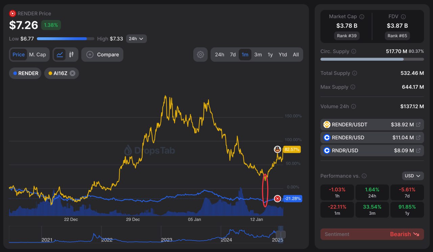The image size is (433, 252).
Task: Click the low-high price range bar
Action: point(66,39)
